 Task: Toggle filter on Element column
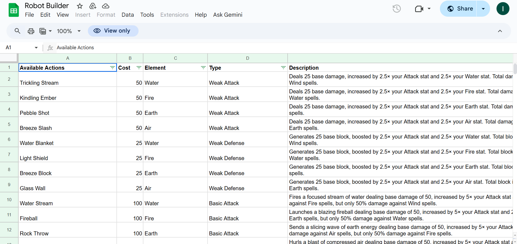click(203, 68)
